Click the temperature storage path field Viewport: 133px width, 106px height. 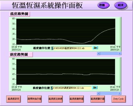[72, 48]
